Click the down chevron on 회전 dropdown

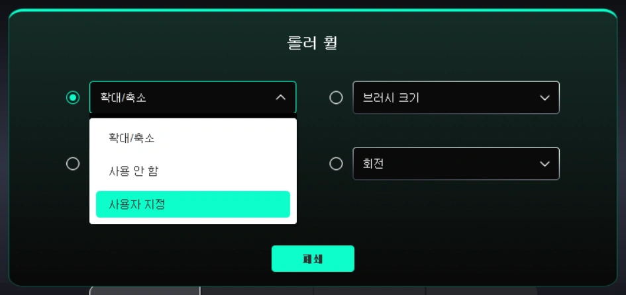pyautogui.click(x=545, y=164)
